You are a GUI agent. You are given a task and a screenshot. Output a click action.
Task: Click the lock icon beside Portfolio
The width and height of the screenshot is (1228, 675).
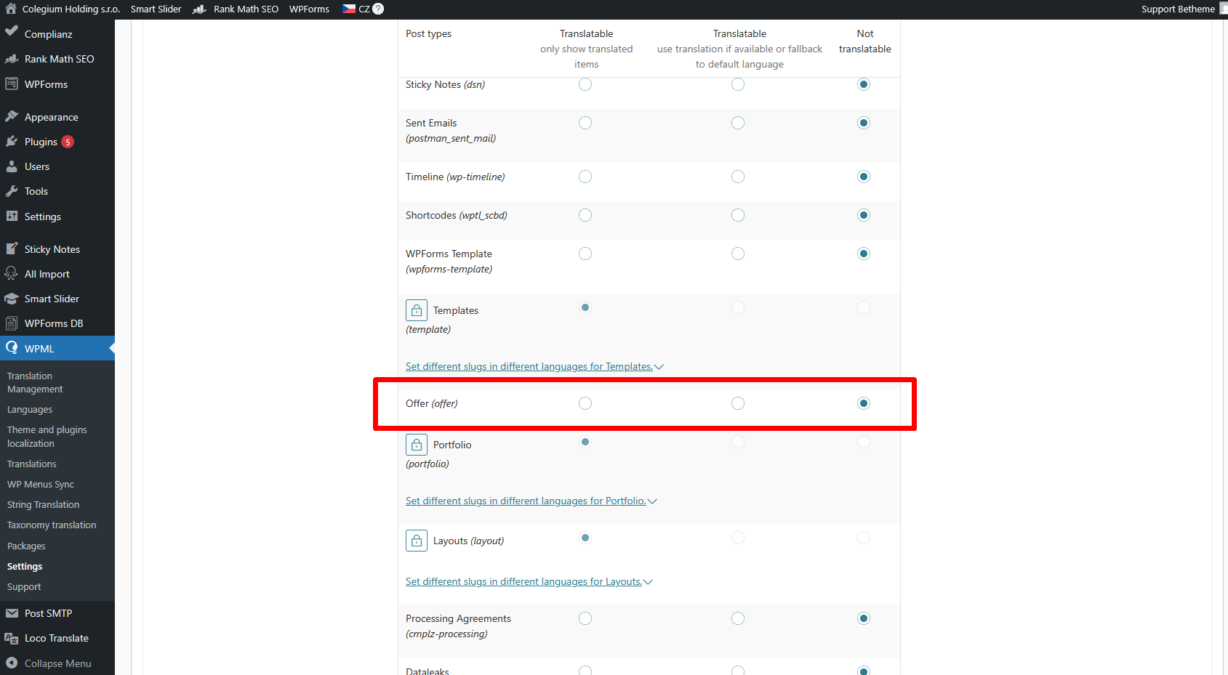pyautogui.click(x=416, y=445)
